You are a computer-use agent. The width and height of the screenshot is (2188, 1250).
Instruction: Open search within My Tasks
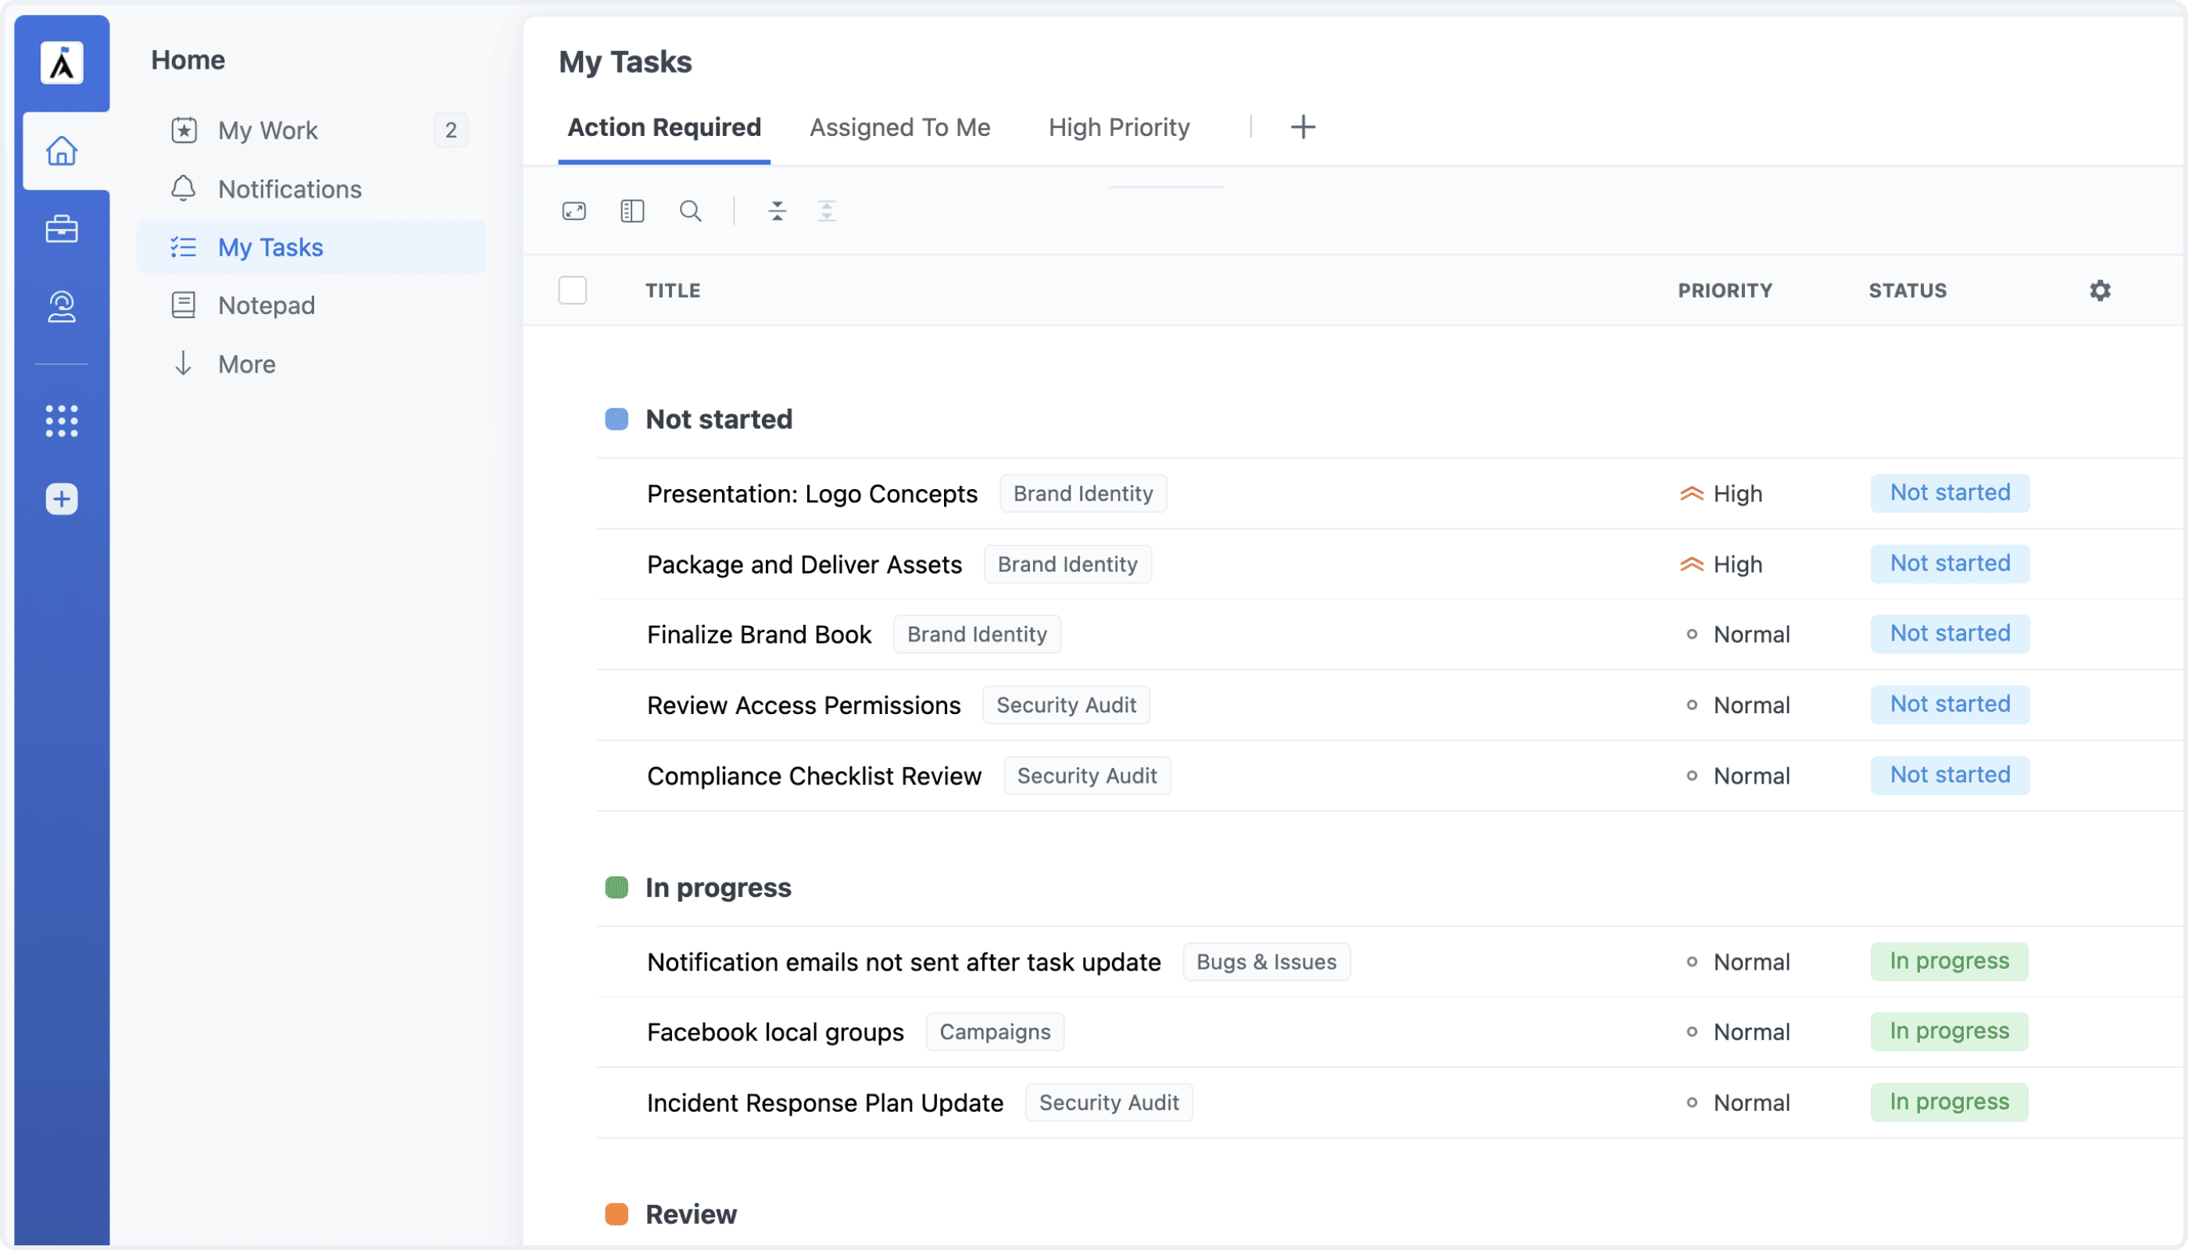[691, 210]
